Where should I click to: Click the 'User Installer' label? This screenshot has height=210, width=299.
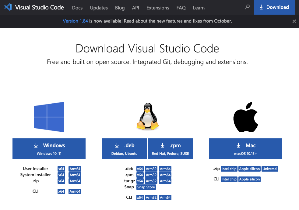click(x=35, y=169)
